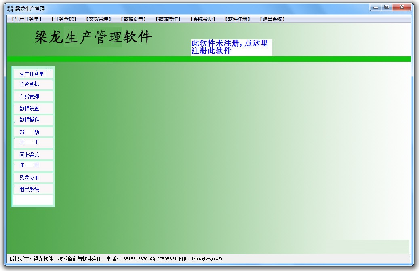The image size is (419, 271).
Task: Open the 【生产任务单】 menu
Action: [26, 19]
